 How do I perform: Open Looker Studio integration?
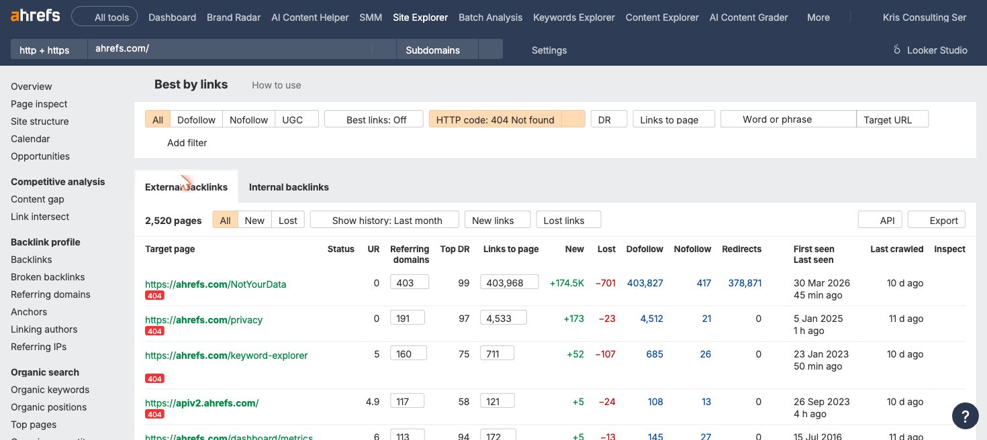pyautogui.click(x=930, y=50)
